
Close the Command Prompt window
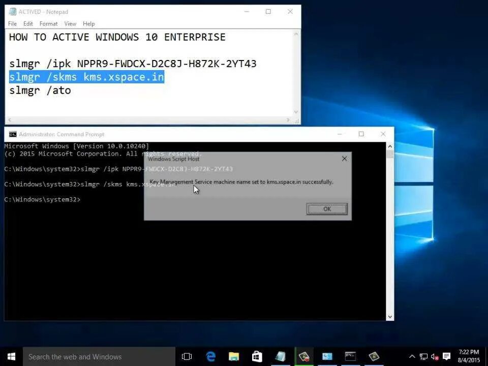383,134
